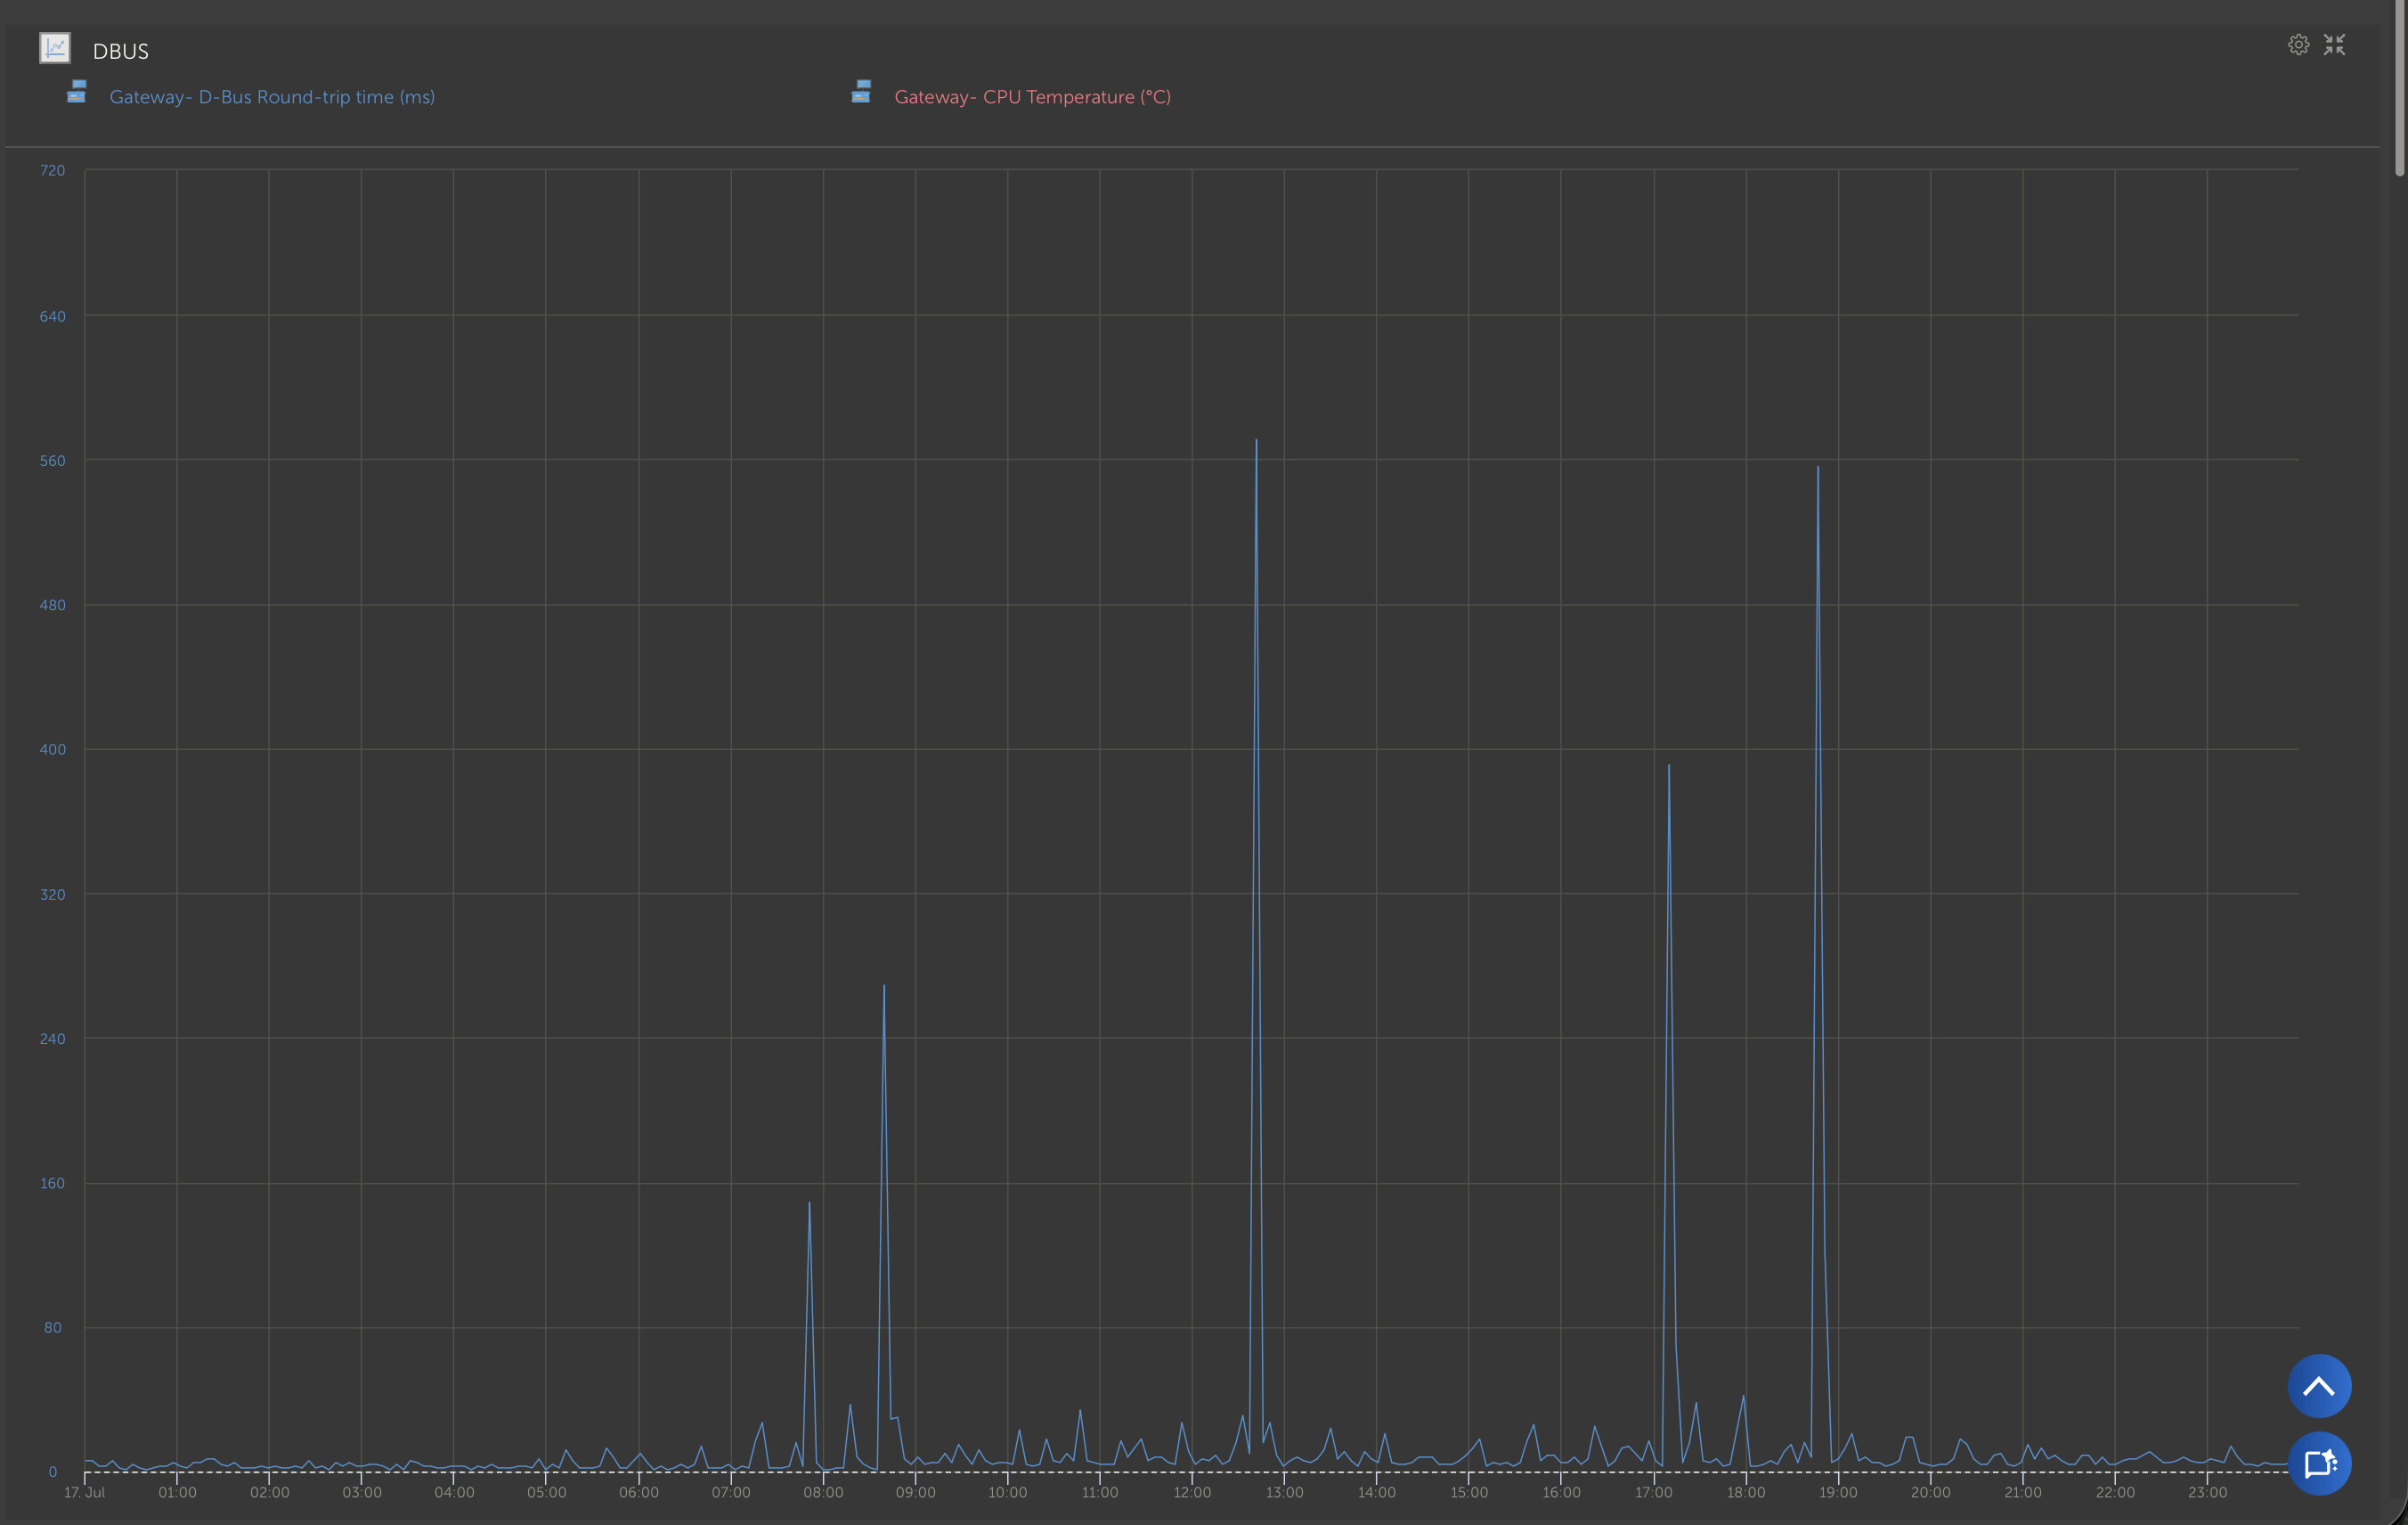This screenshot has width=2408, height=1525.
Task: Collapse the DBUS widget from fullscreen
Action: coord(2334,45)
